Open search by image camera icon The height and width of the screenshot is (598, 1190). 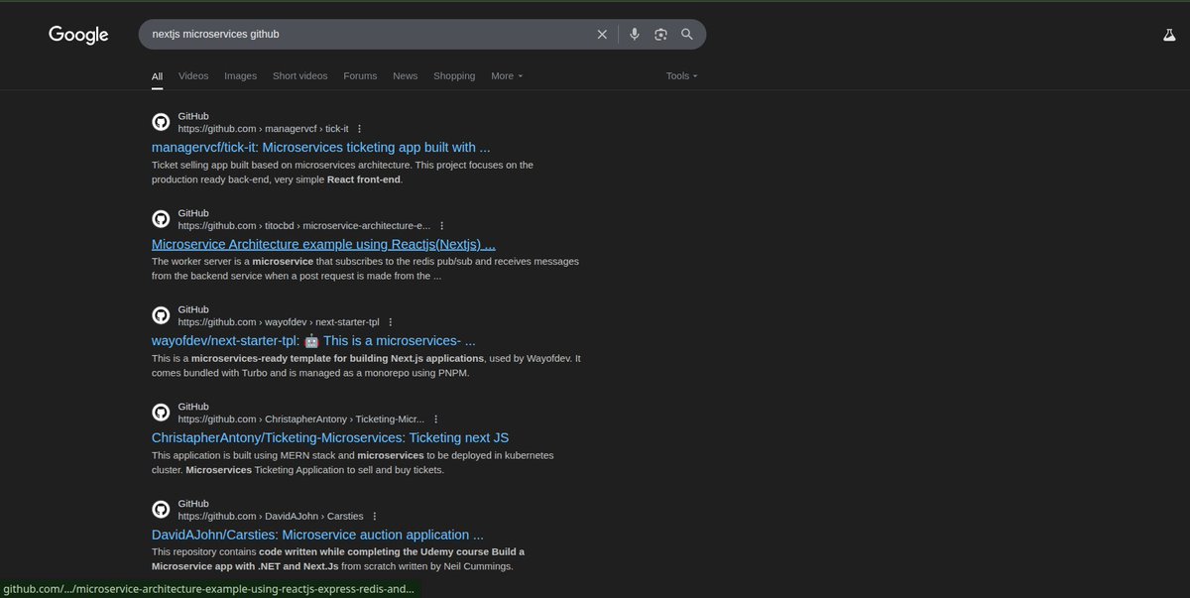[x=661, y=34]
